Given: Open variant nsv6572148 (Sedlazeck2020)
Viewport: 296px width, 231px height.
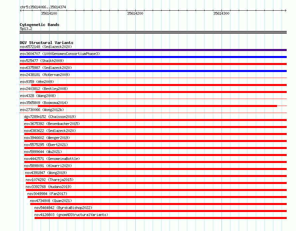Looking at the screenshot, I should coord(46,47).
